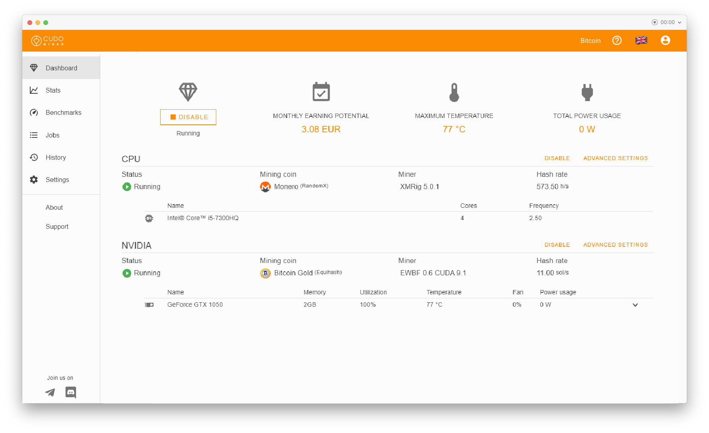Open the Support page
The width and height of the screenshot is (709, 433).
point(57,226)
